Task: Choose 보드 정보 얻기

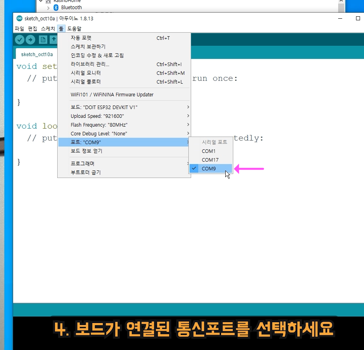Action: pos(124,151)
